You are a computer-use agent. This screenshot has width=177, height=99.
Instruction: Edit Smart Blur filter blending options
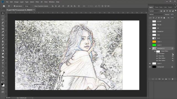coord(173,56)
